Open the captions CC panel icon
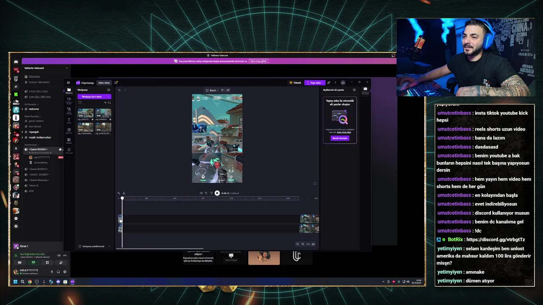Screen dimensions: 543x305 (x=365, y=89)
